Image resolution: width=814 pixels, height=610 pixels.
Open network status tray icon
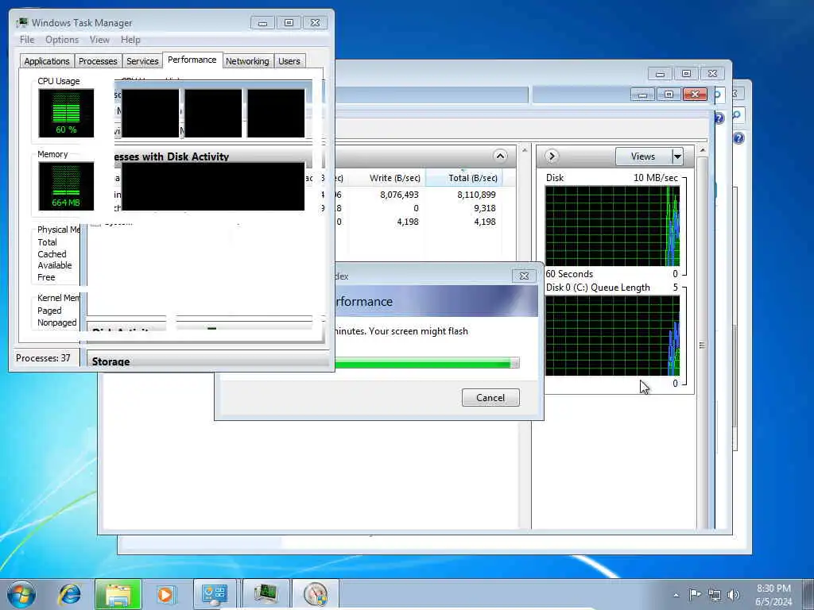tap(715, 595)
